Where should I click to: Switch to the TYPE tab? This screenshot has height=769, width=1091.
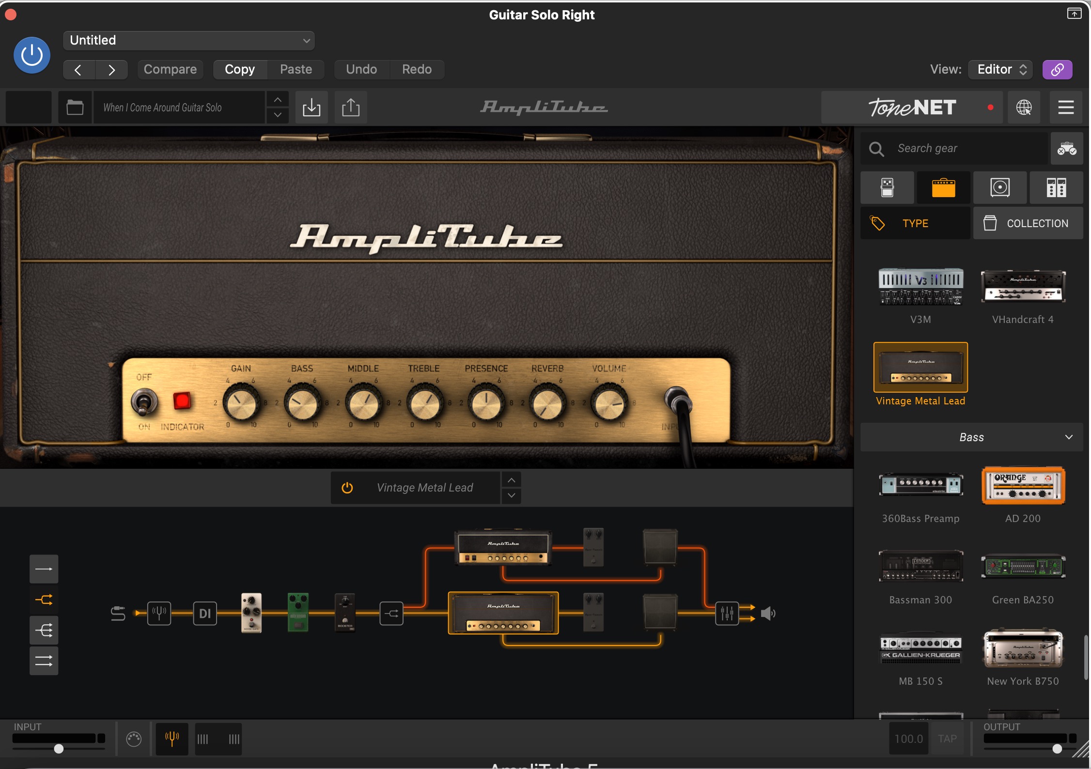pos(915,223)
